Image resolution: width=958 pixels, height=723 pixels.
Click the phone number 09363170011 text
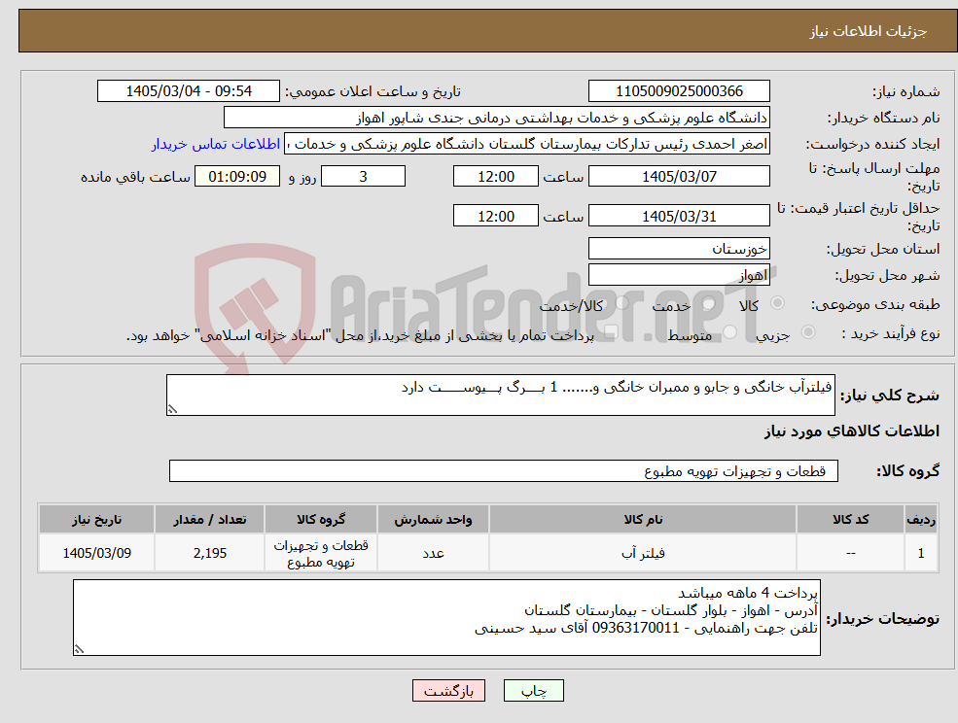click(x=635, y=628)
